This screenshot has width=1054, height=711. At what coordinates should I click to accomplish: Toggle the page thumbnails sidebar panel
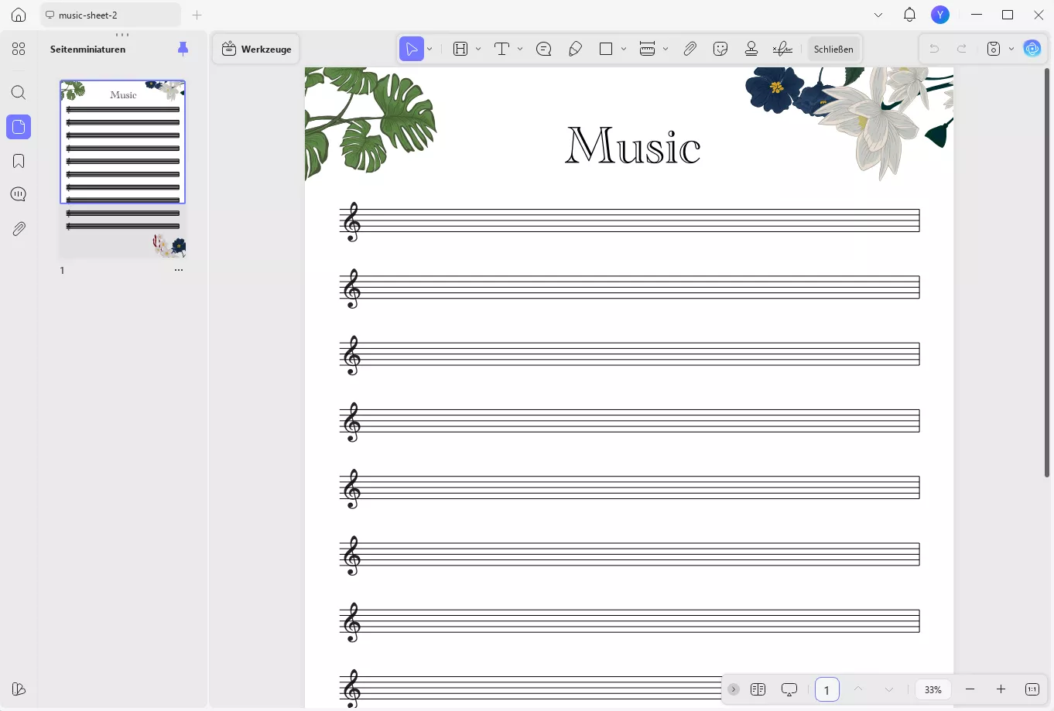click(19, 127)
